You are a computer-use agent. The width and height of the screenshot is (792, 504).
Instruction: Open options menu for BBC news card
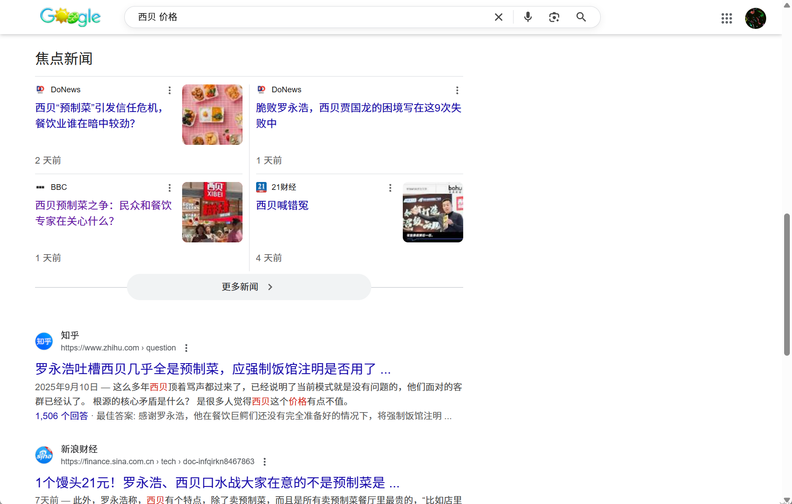click(x=169, y=188)
